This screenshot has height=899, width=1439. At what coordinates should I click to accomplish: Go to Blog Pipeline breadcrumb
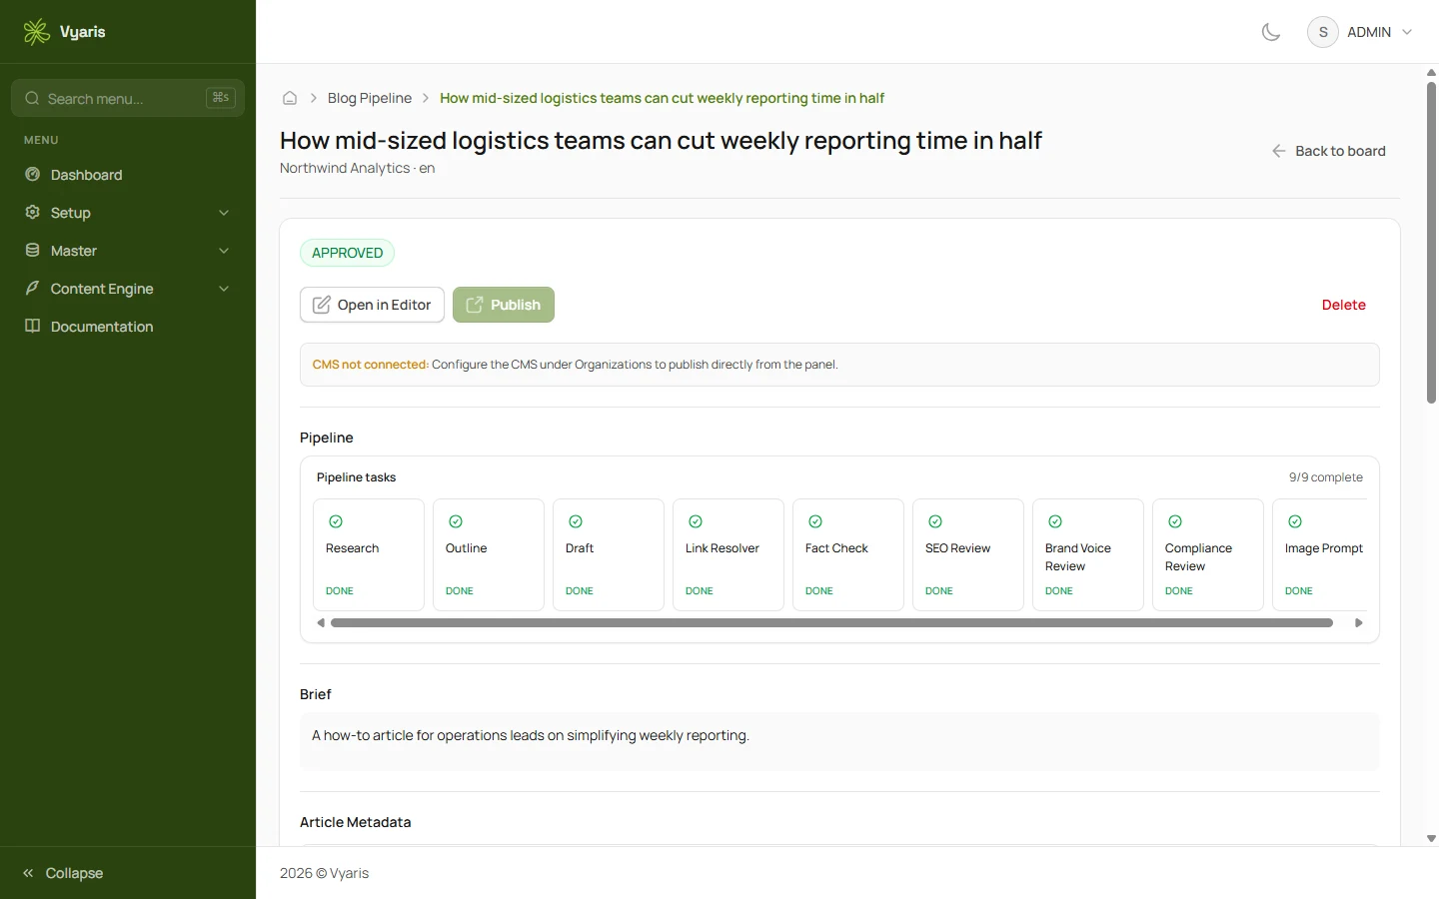[370, 98]
